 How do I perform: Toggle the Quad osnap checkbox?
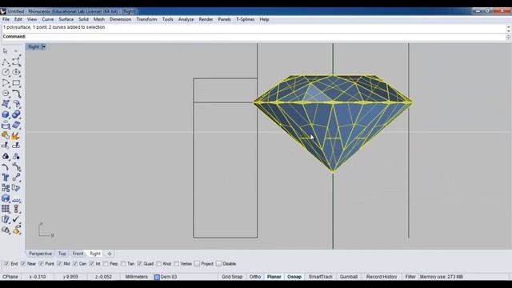[140, 263]
